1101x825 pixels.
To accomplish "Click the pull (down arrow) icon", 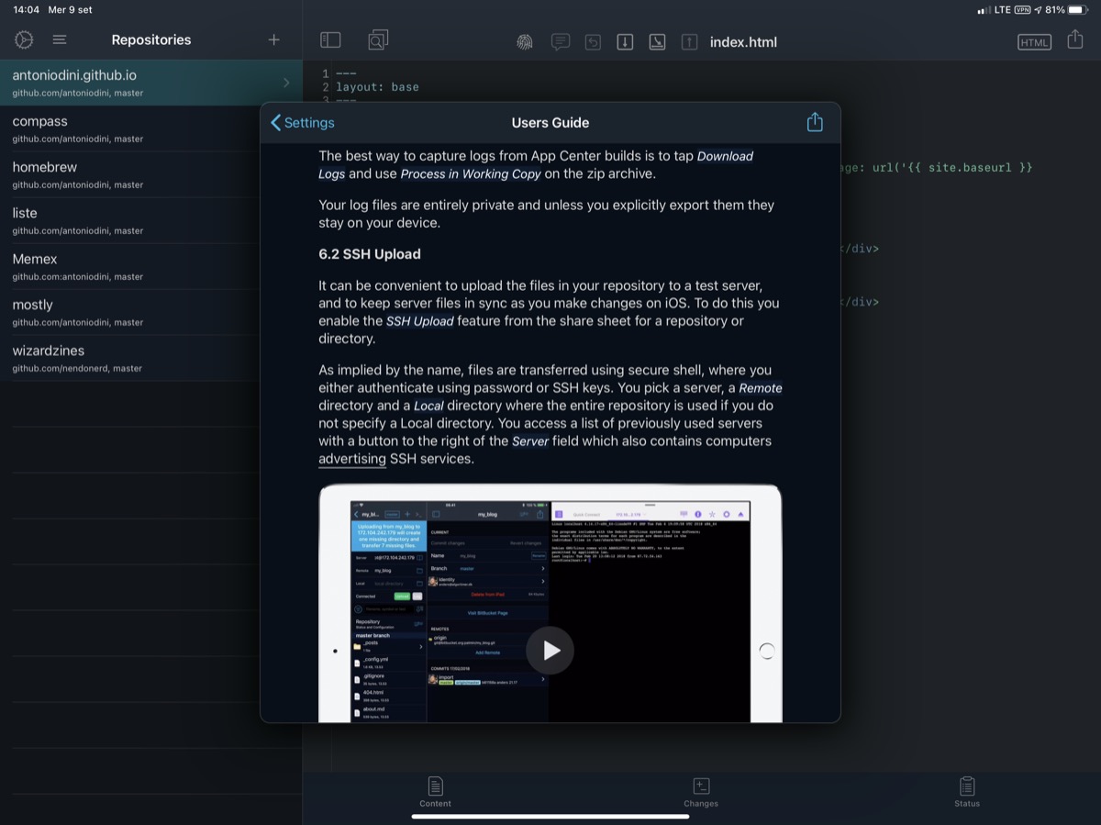I will tap(625, 42).
